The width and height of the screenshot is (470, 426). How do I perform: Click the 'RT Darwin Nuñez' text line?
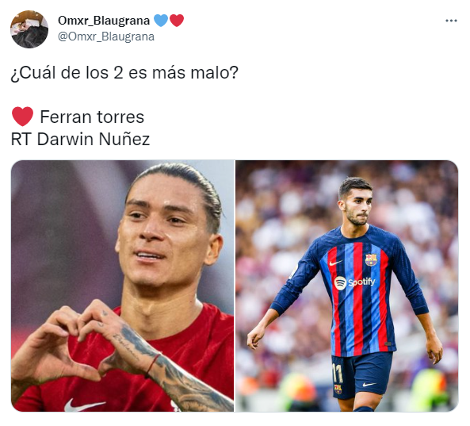[x=80, y=139]
